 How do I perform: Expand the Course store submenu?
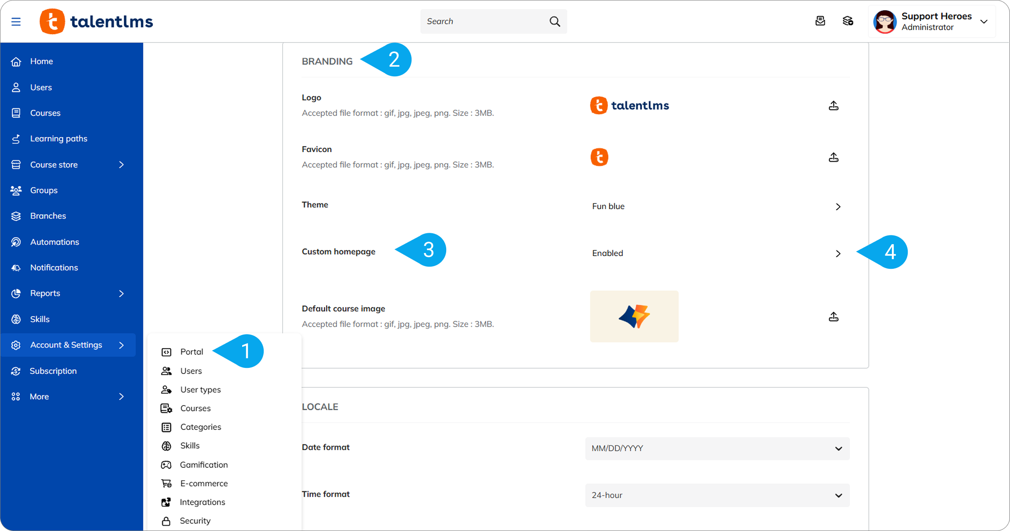click(x=122, y=165)
